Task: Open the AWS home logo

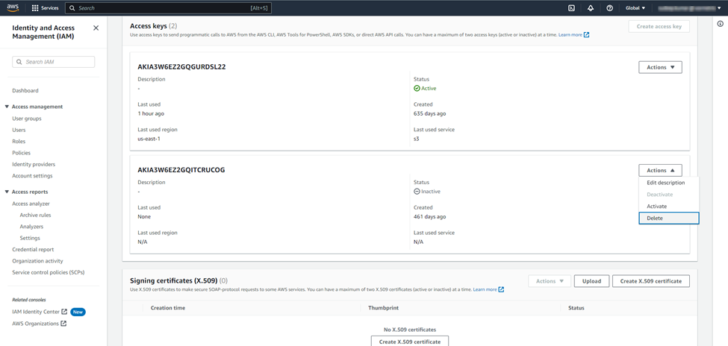Action: point(13,8)
